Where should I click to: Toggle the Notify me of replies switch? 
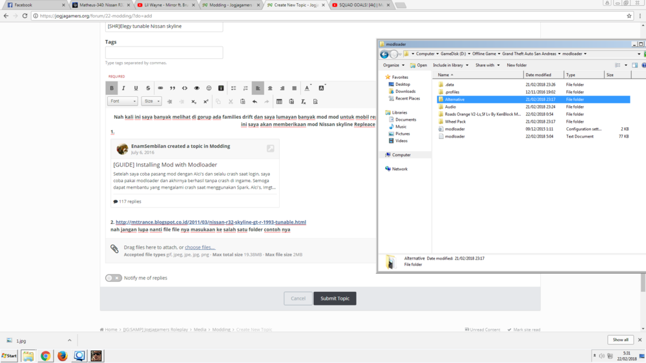pyautogui.click(x=113, y=278)
